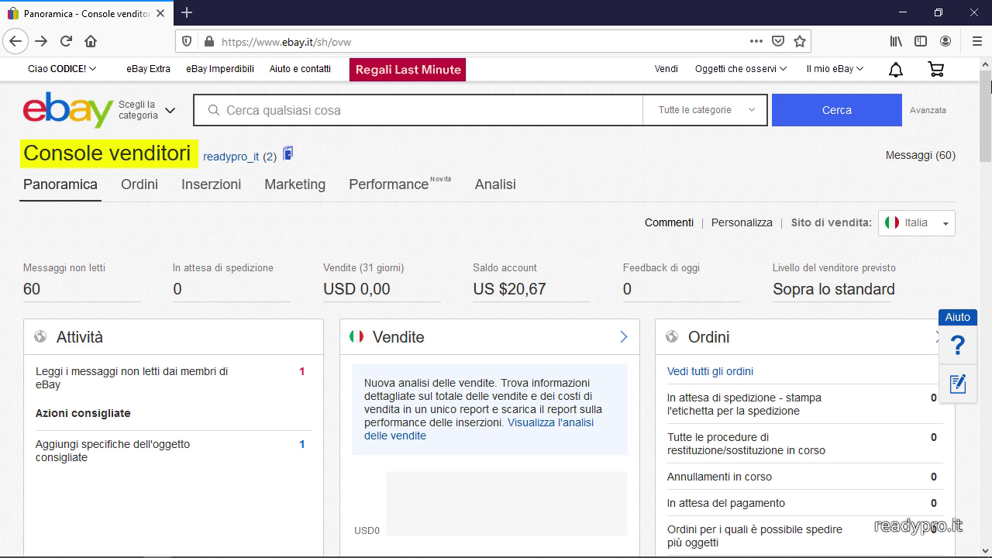Open eBay Imperdibili link

220,69
